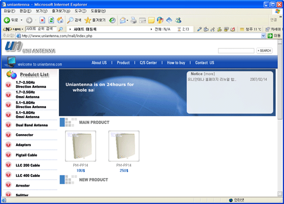Image resolution: width=284 pixels, height=204 pixels.
Task: Open the Mail dropdown arrow
Action: [127, 20]
